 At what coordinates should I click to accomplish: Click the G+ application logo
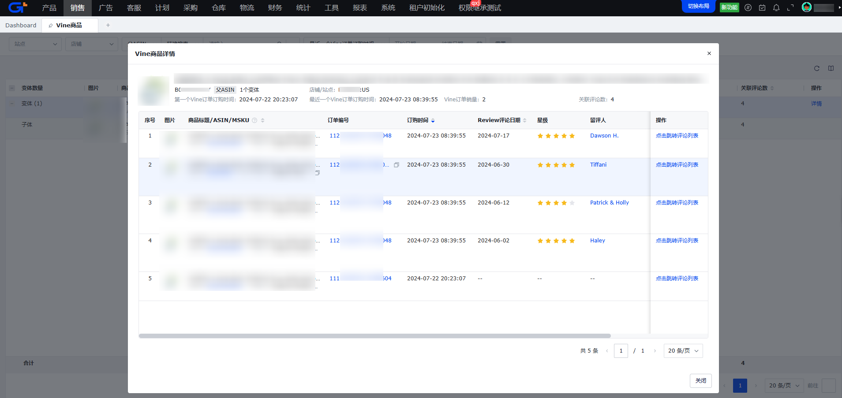tap(18, 7)
